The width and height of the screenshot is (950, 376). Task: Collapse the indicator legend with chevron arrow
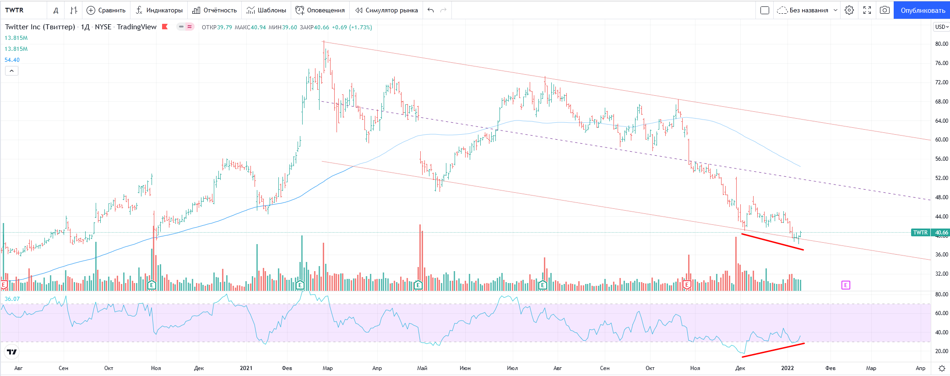11,71
